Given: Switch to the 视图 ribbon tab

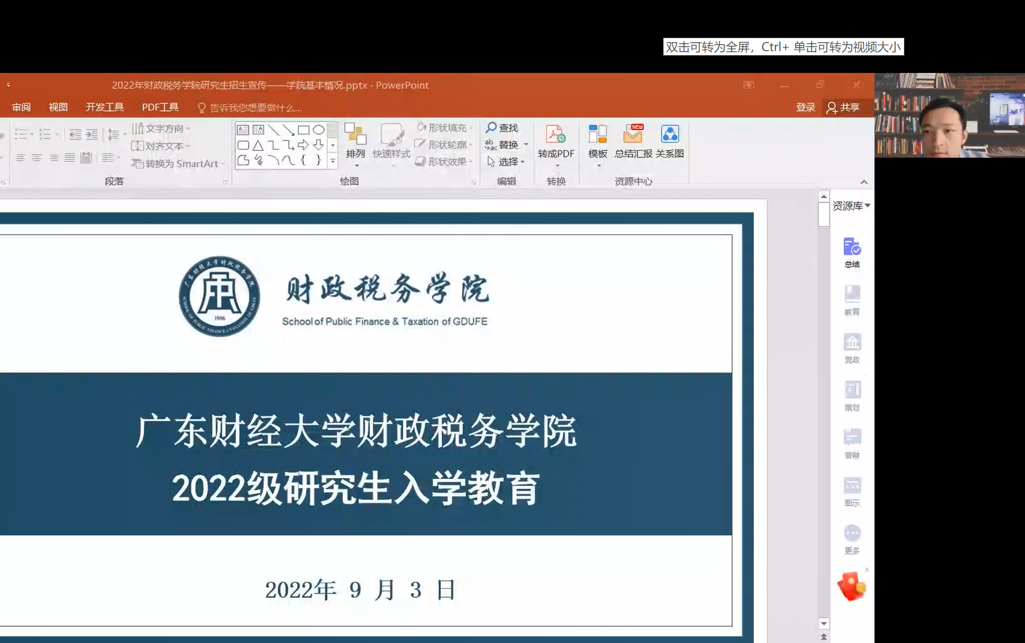Looking at the screenshot, I should 58,107.
